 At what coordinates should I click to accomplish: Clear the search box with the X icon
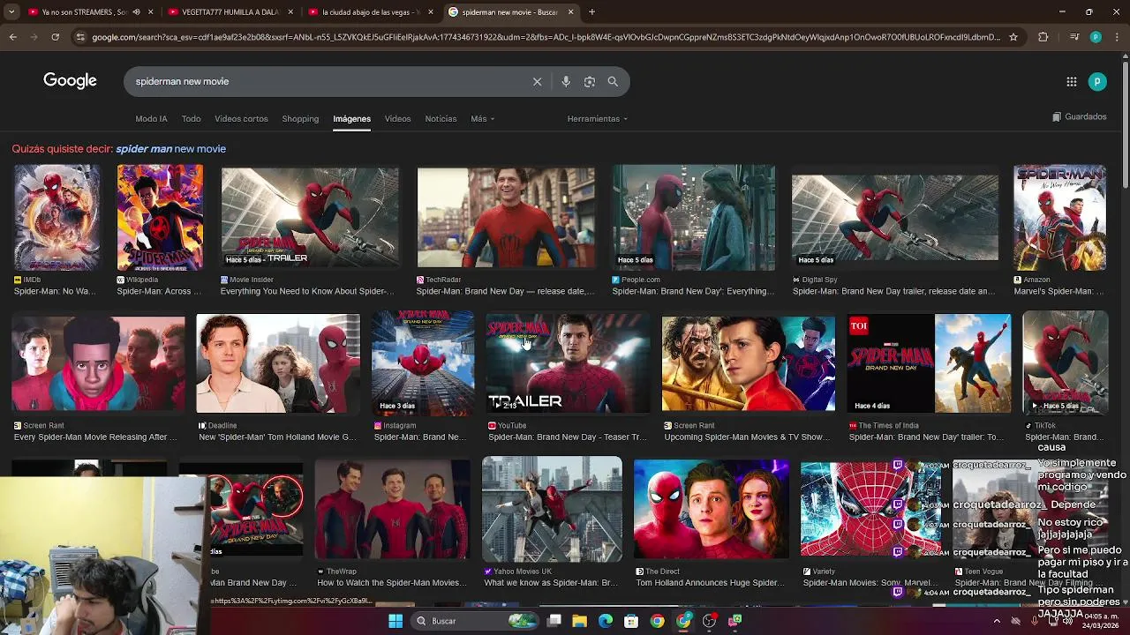[x=537, y=81]
